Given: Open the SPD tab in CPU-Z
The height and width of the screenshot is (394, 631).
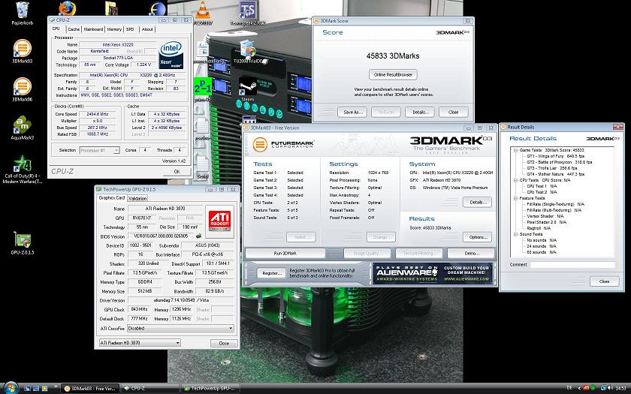Looking at the screenshot, I should [x=130, y=29].
